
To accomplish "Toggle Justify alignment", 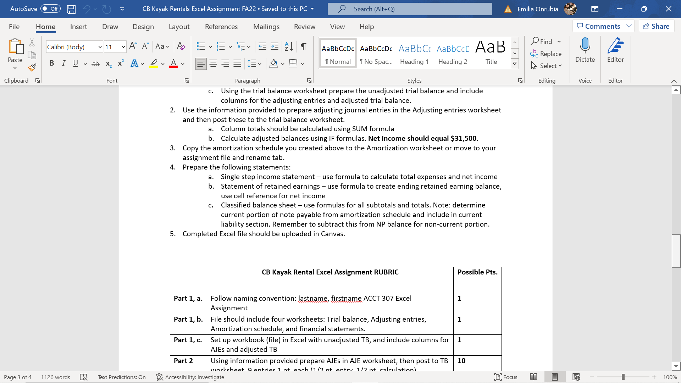I will click(x=237, y=63).
